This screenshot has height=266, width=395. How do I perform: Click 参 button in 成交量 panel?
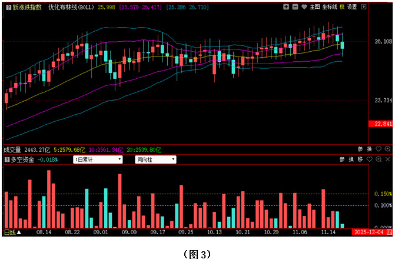[x=360, y=149]
